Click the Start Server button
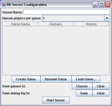This screenshot has width=112, height=106. point(56,100)
